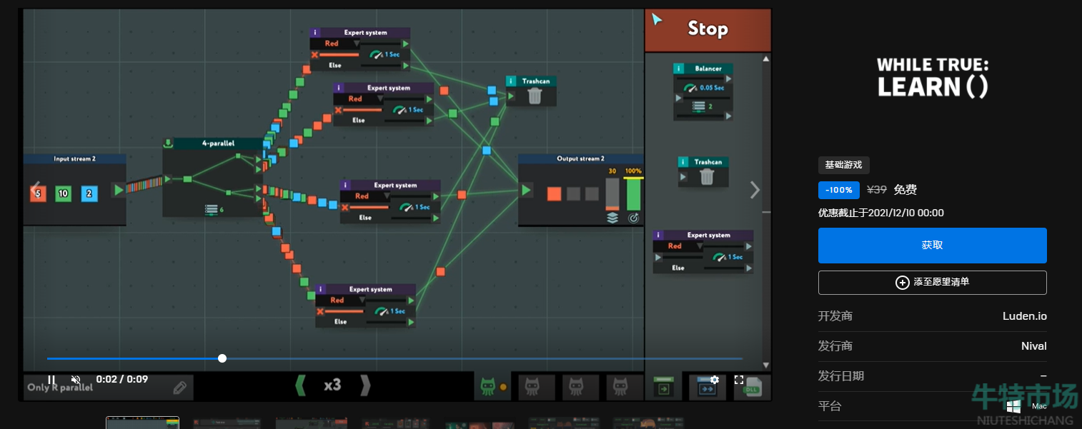Open the Red dropdown on the topmost Expert system
The width and height of the screenshot is (1082, 429).
click(x=335, y=44)
